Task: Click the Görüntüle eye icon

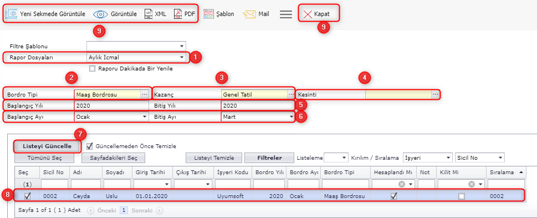Action: coord(100,14)
